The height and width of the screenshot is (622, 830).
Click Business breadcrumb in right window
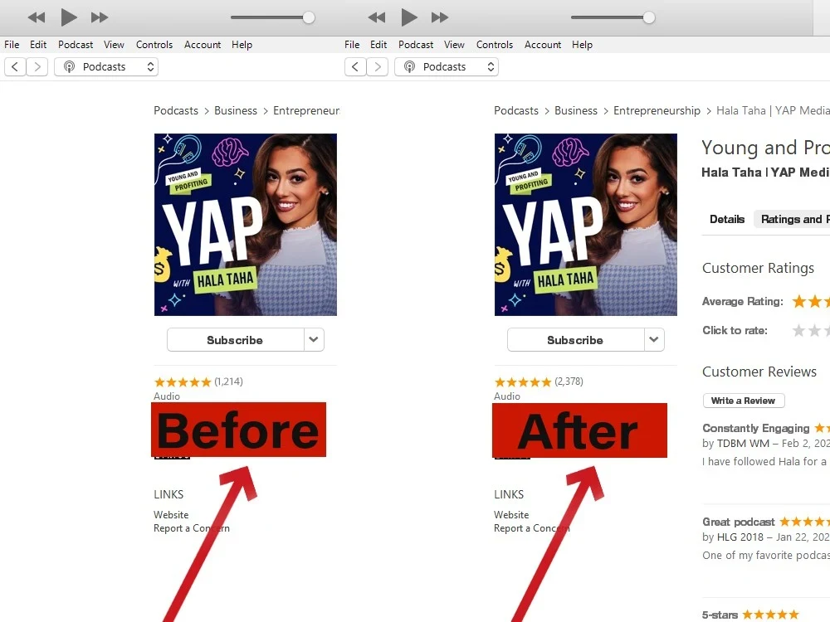[x=576, y=110]
